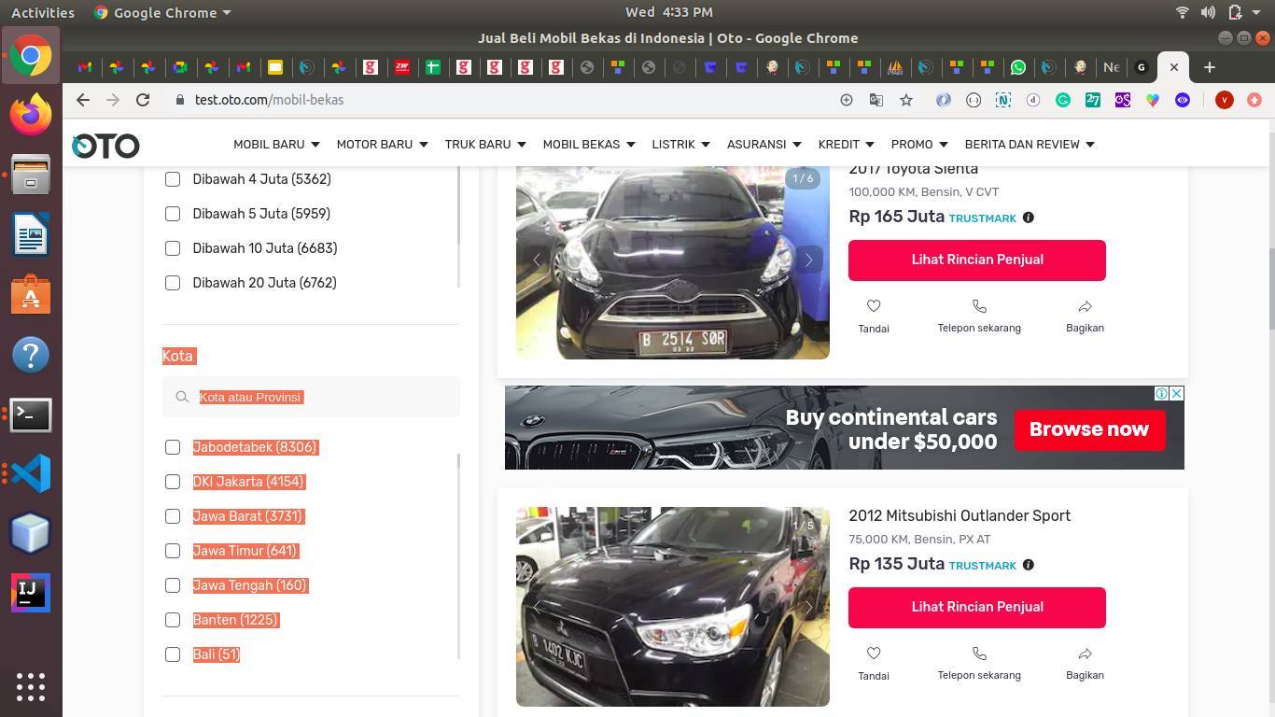Show applications grid in dock

pyautogui.click(x=31, y=686)
